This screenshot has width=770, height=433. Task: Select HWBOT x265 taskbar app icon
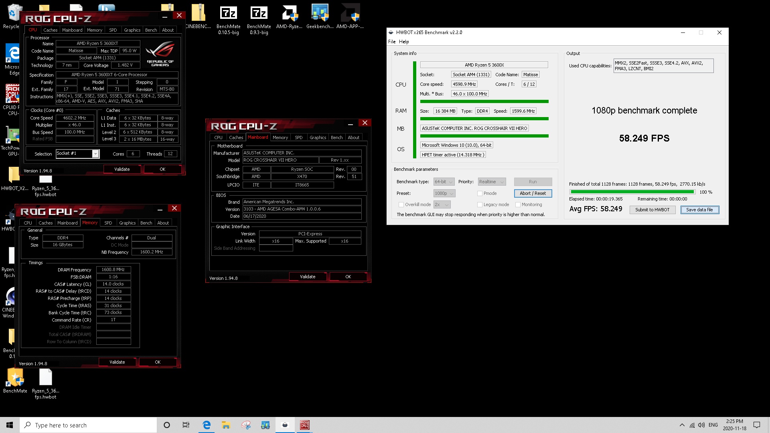coord(285,425)
